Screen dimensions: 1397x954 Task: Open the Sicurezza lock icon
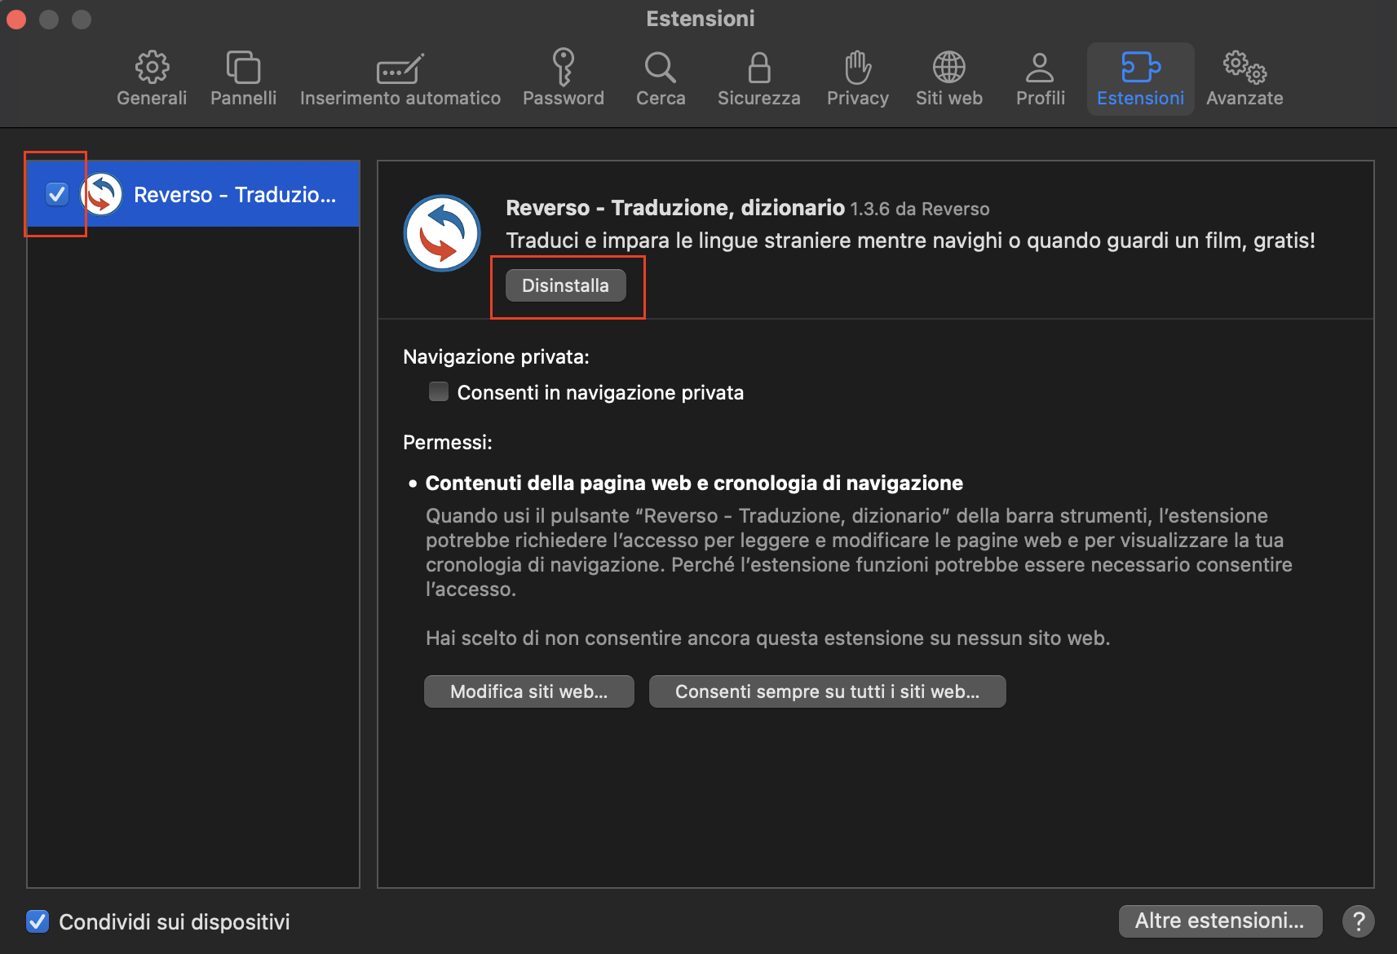coord(758,77)
